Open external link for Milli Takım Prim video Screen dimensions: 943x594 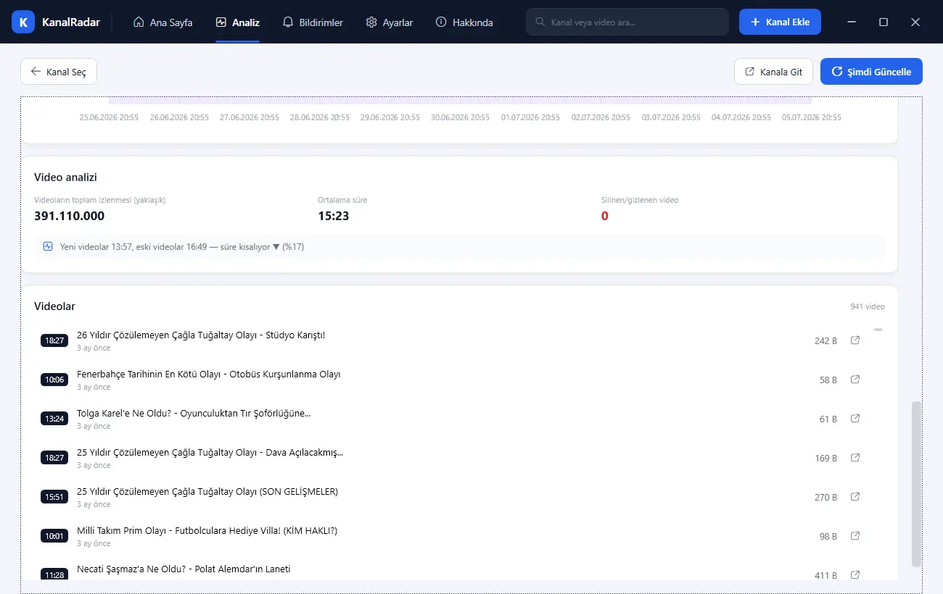click(855, 536)
